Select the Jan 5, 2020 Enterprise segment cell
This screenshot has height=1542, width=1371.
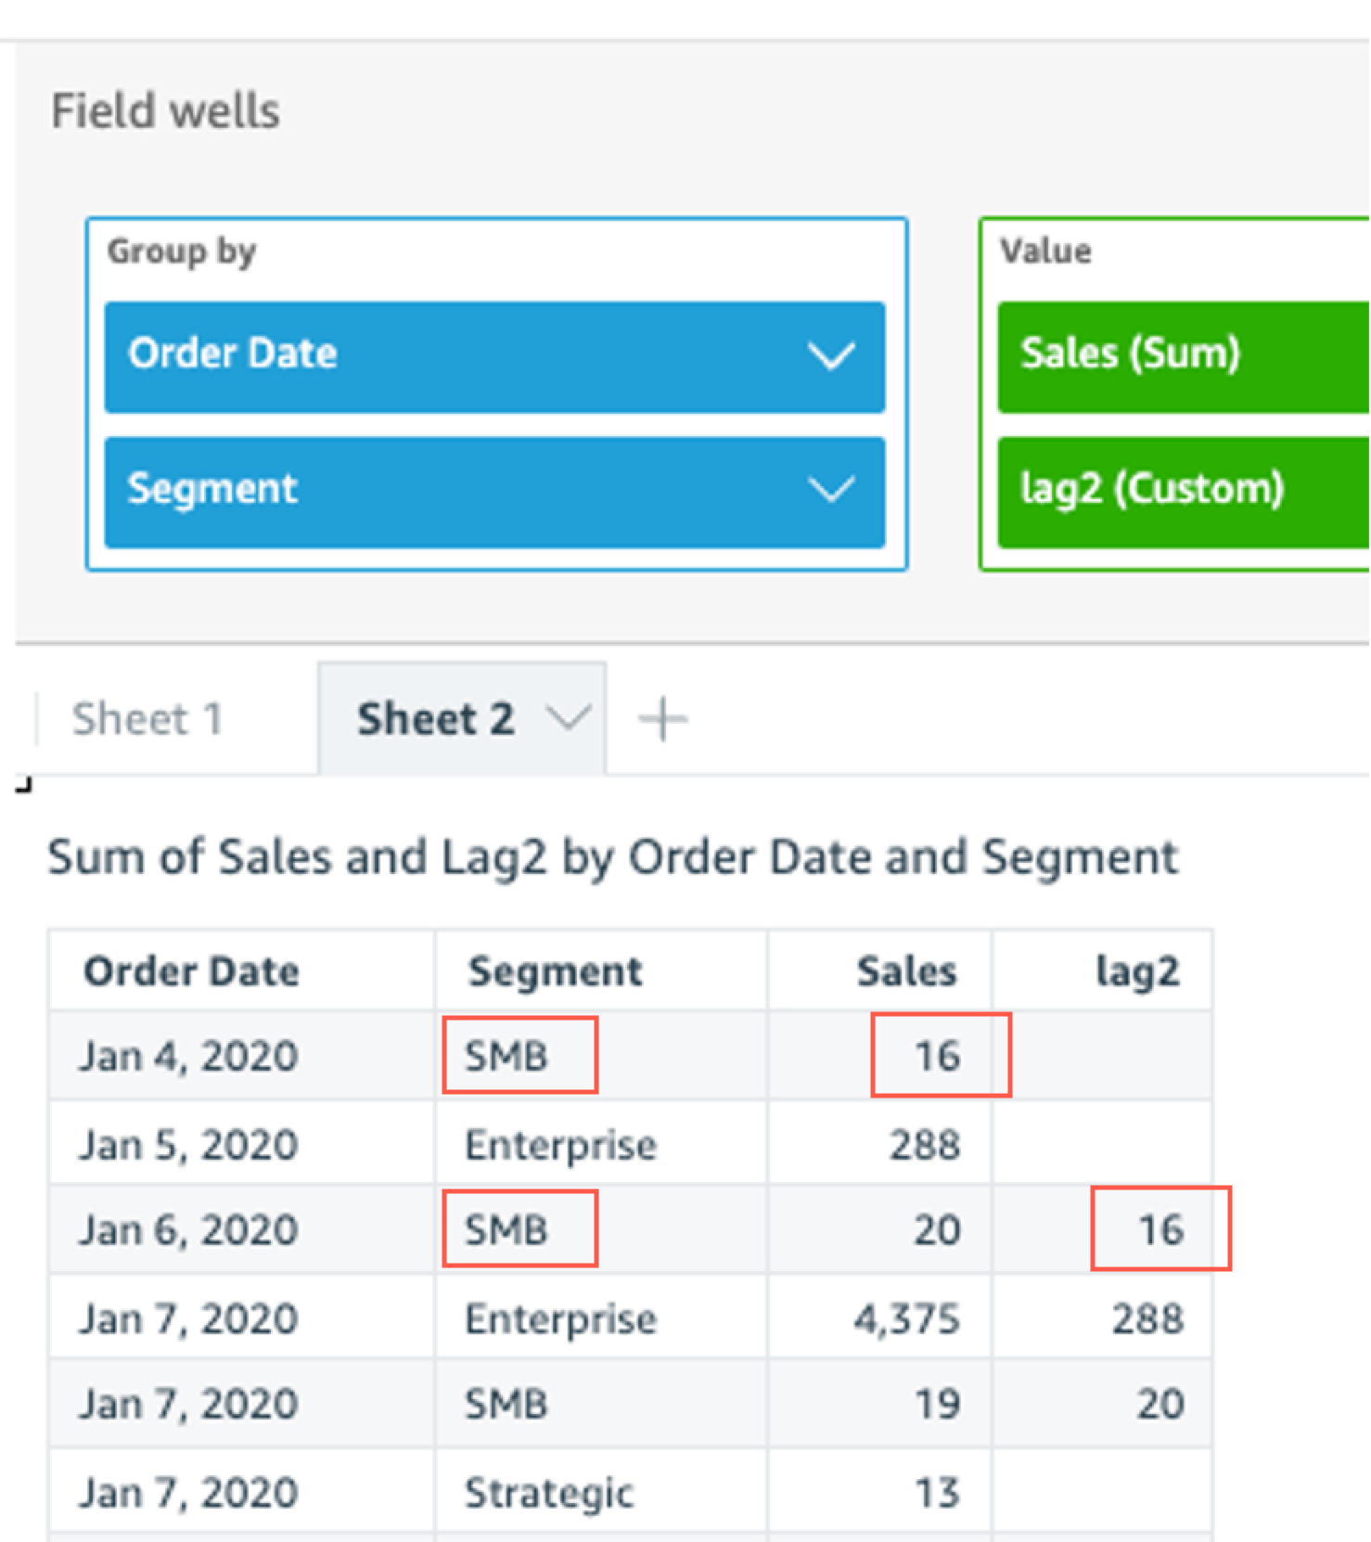(560, 1145)
